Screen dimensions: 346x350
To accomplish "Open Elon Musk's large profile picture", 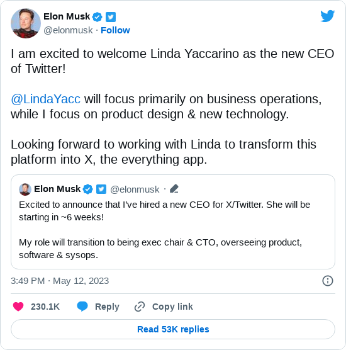I will pos(26,23).
